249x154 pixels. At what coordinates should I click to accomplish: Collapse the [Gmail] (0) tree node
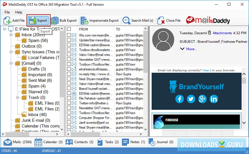(x=11, y=63)
